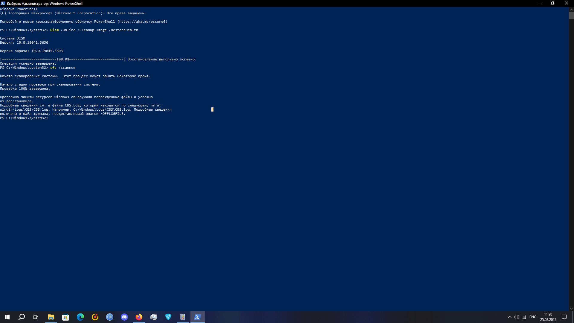Click the 'Dism' command word
This screenshot has height=323, width=574.
[x=54, y=30]
